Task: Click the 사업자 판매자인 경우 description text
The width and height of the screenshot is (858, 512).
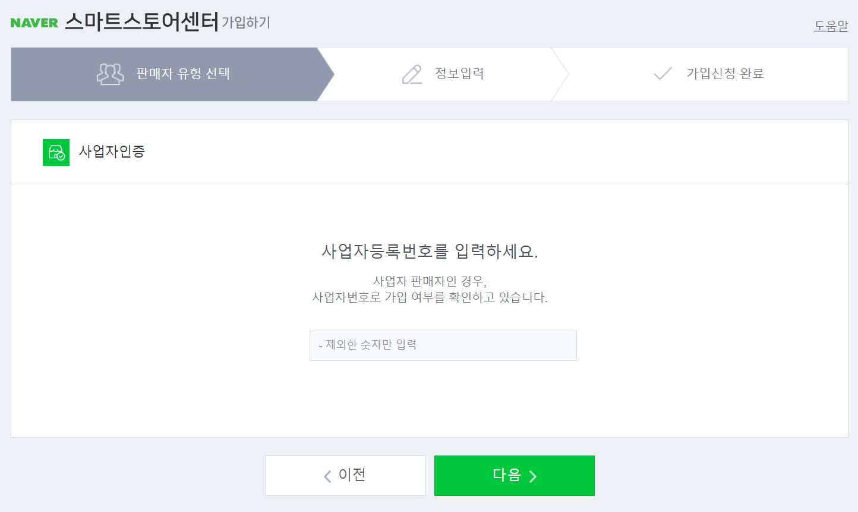Action: [x=430, y=281]
